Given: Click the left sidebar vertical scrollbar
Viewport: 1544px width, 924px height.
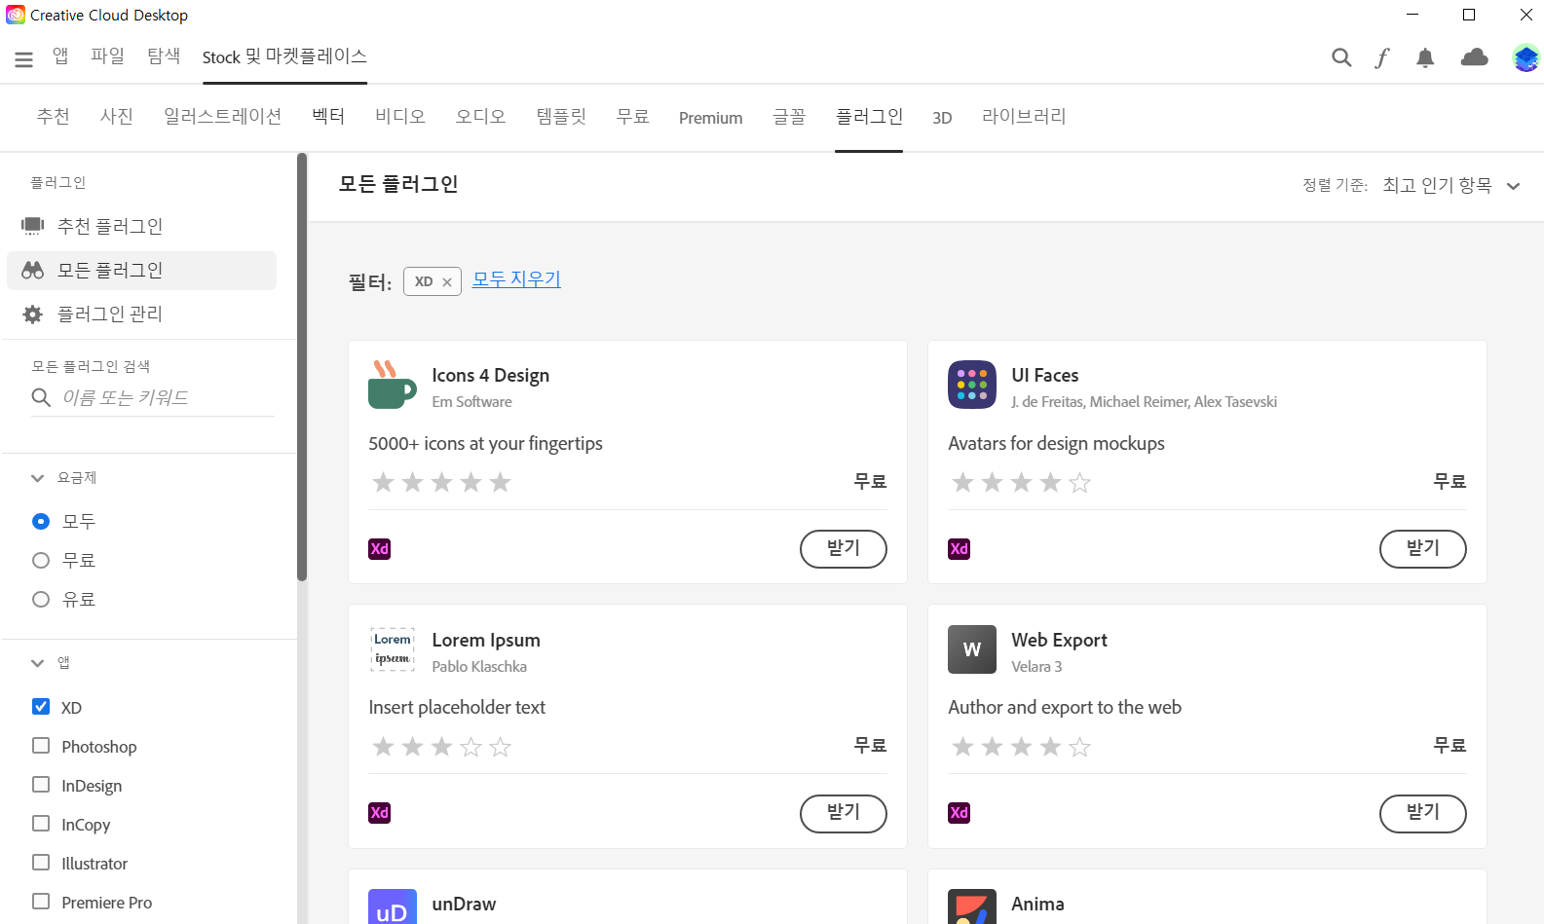Looking at the screenshot, I should [x=302, y=366].
